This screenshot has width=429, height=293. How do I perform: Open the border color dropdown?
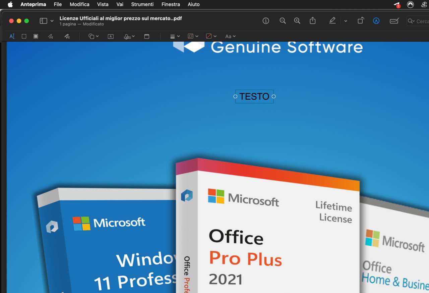coord(193,36)
